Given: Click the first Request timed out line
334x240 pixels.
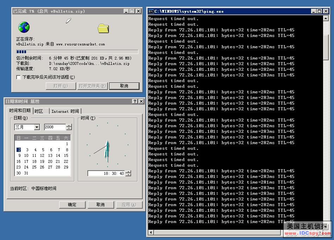Looking at the screenshot, I should pos(173,19).
